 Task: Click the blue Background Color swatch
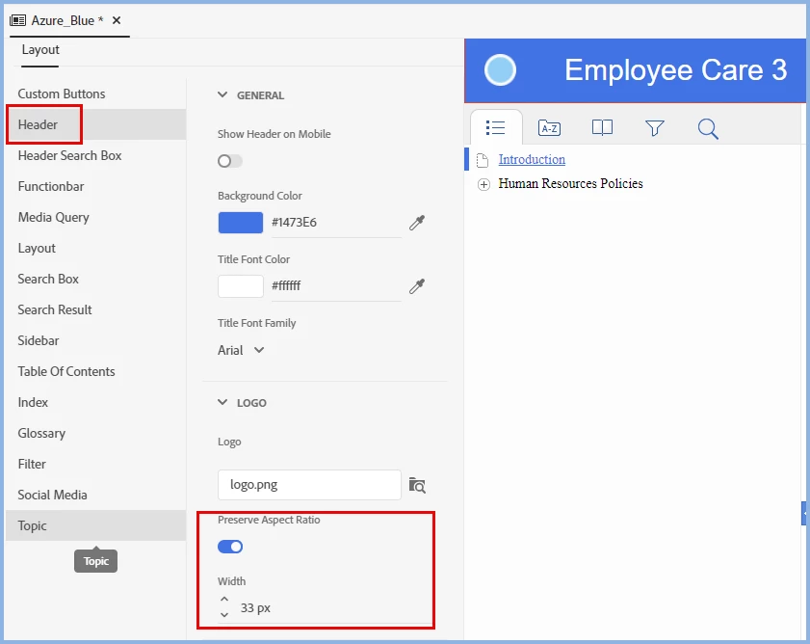[240, 223]
